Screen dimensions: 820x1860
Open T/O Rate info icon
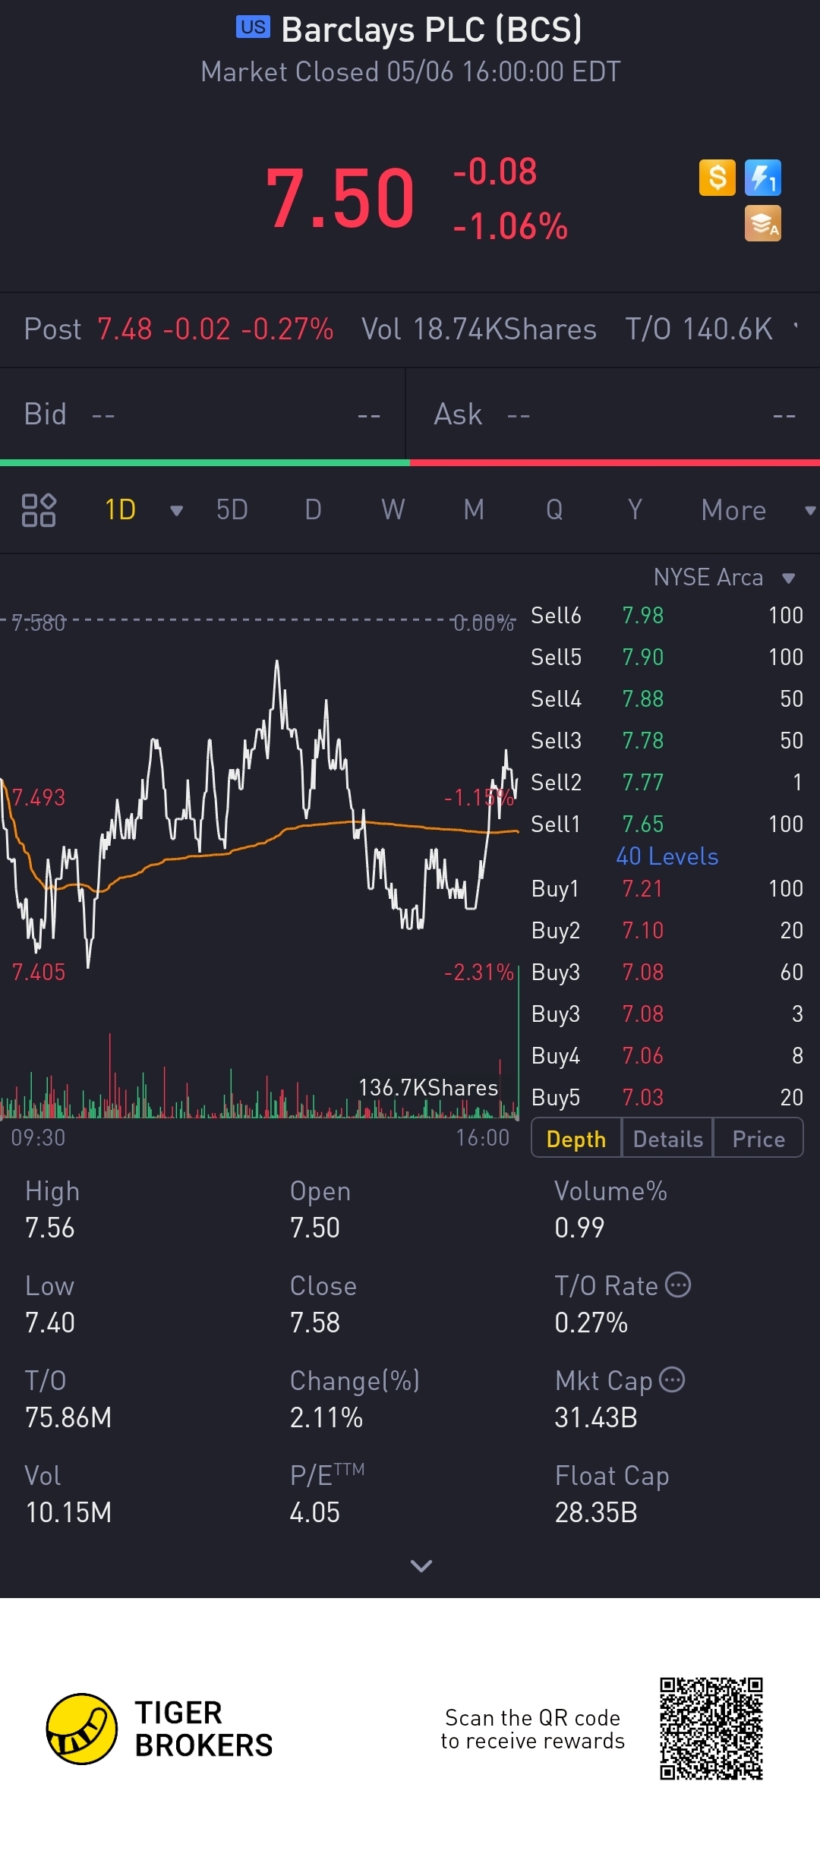[x=678, y=1285]
